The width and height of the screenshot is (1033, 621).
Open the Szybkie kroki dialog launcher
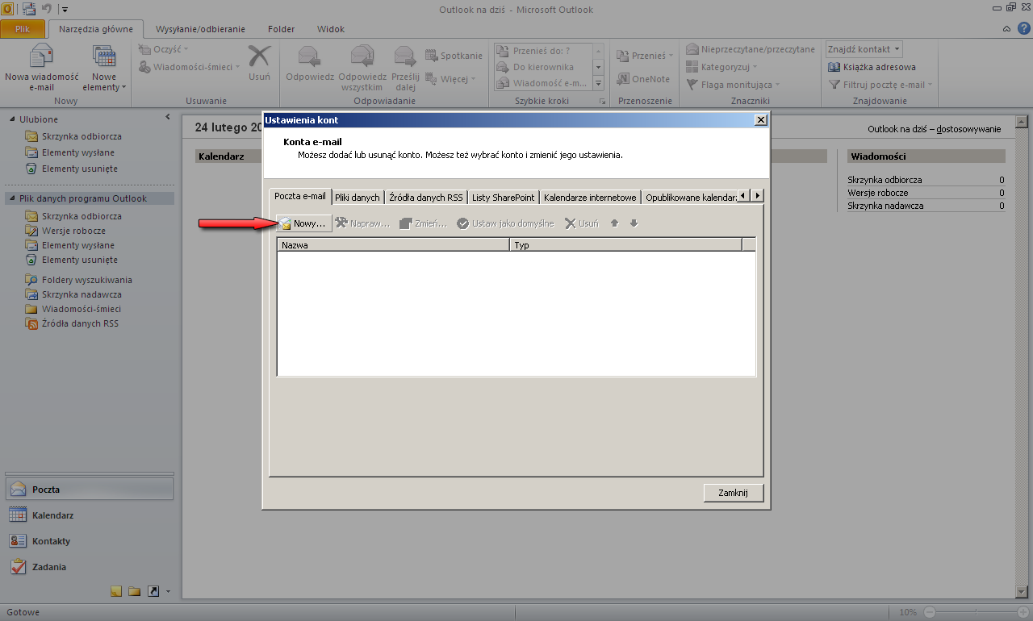click(602, 102)
